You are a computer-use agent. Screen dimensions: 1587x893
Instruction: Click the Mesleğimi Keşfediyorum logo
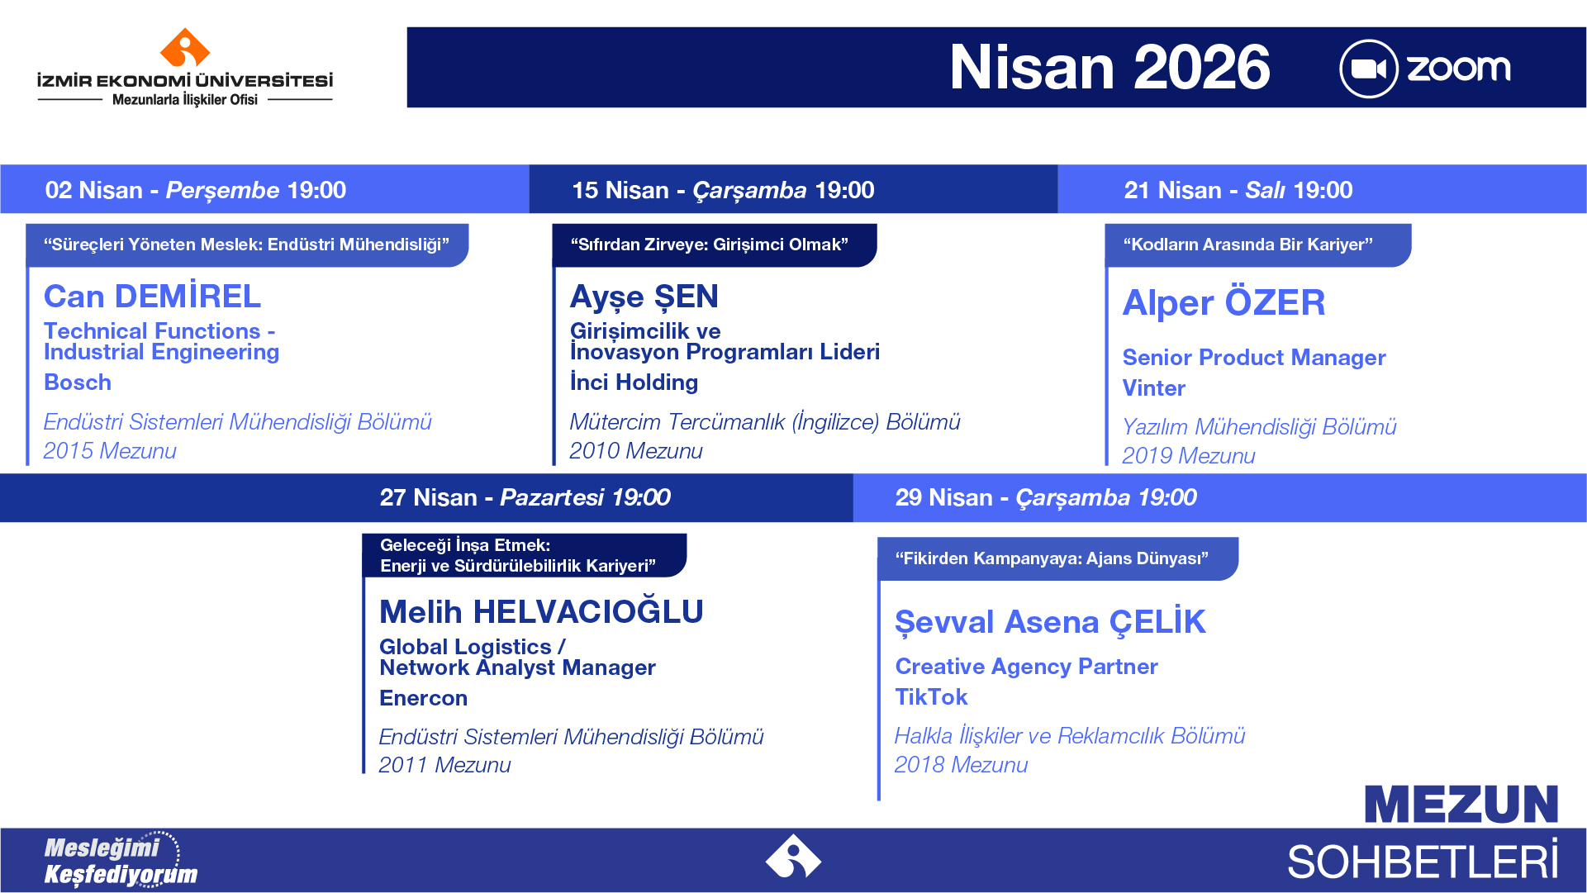(x=120, y=860)
